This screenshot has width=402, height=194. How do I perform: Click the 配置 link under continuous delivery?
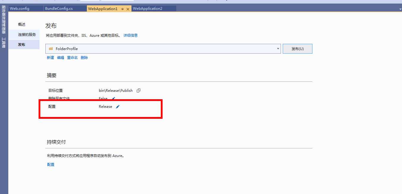[x=51, y=165]
